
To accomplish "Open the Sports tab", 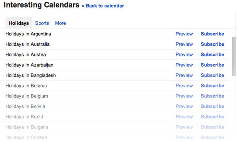I will point(42,23).
